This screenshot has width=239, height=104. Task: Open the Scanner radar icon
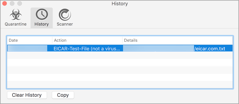coord(65,15)
